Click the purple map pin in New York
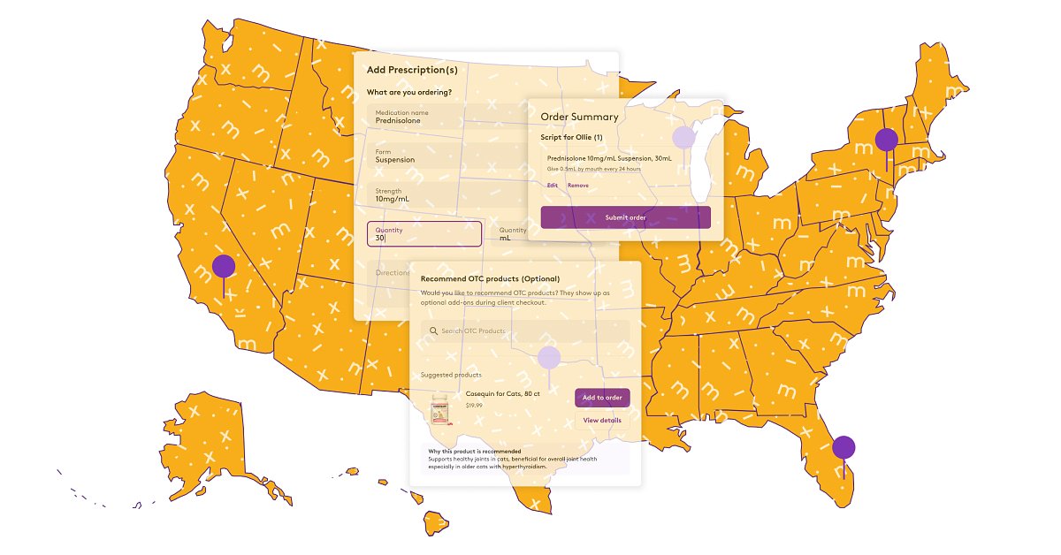Viewport: 1061px width, 555px height. [886, 140]
